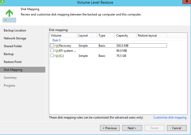
Task: Open the Restore Point step
Action: click(13, 62)
